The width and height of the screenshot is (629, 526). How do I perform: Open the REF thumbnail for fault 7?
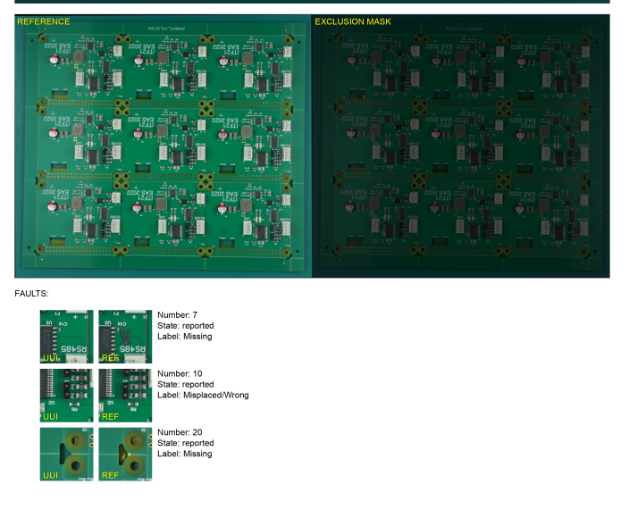(125, 337)
